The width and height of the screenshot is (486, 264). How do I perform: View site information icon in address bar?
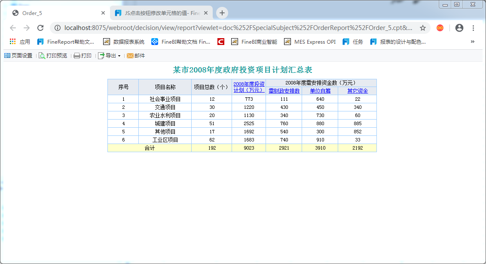click(57, 28)
